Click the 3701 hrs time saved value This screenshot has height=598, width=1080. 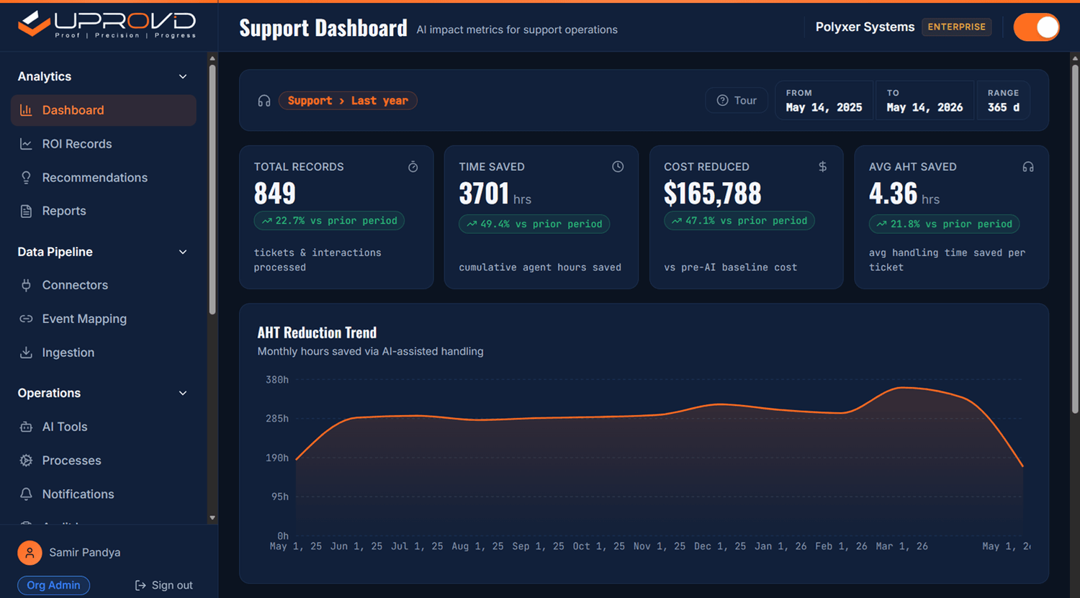[x=495, y=194]
